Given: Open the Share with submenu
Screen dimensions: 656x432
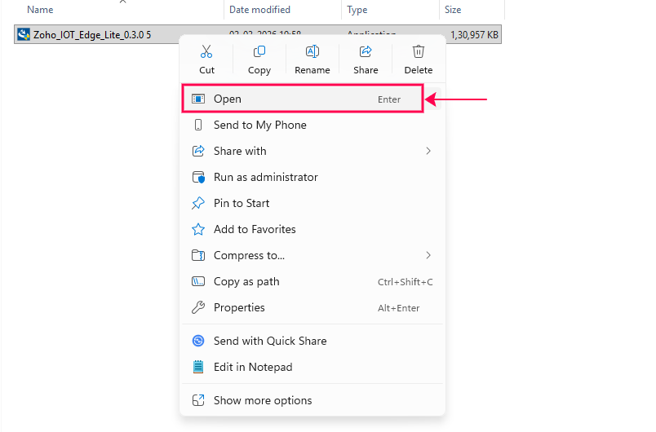Looking at the screenshot, I should (x=312, y=151).
